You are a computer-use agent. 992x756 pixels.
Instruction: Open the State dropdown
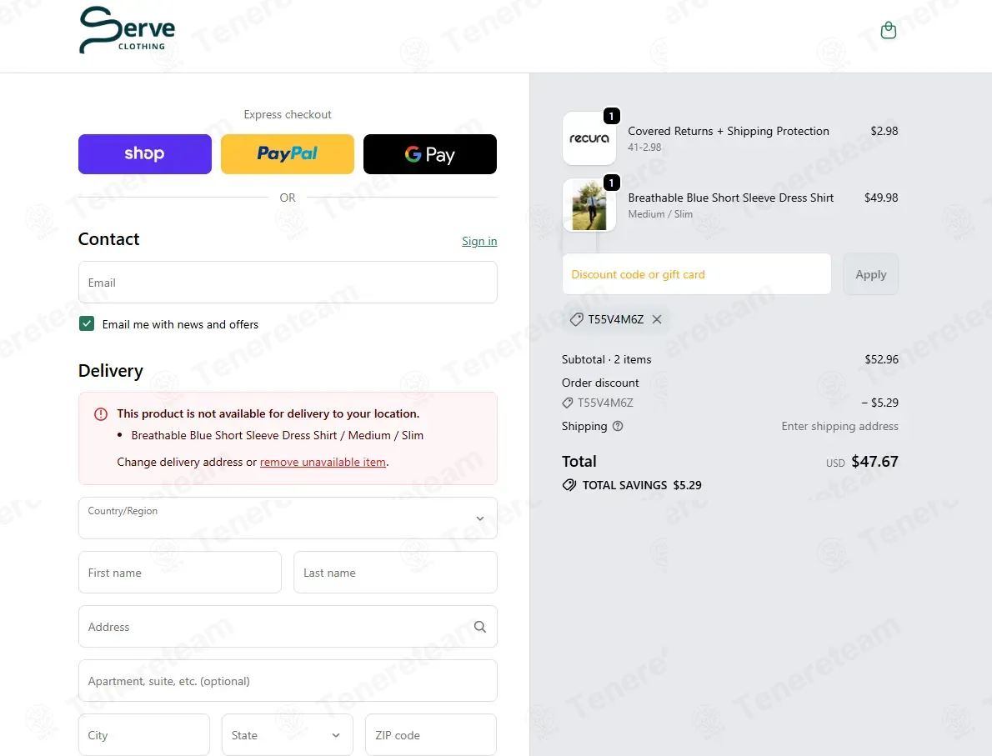pos(288,735)
